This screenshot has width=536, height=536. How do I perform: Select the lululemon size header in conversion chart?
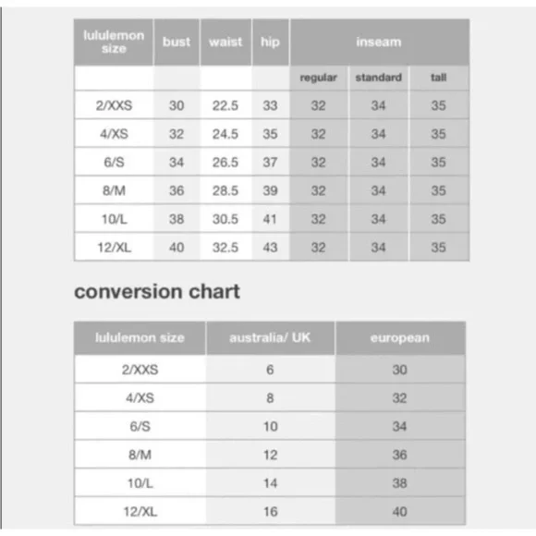pos(140,337)
